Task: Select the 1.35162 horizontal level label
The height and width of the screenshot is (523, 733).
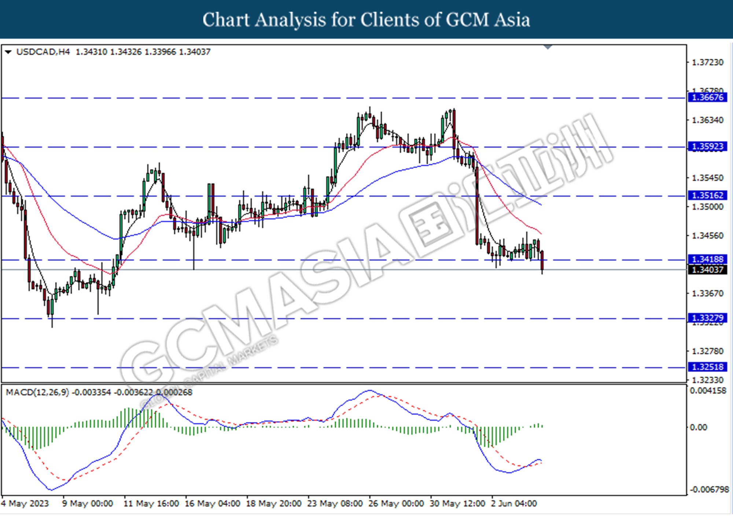Action: [x=707, y=195]
